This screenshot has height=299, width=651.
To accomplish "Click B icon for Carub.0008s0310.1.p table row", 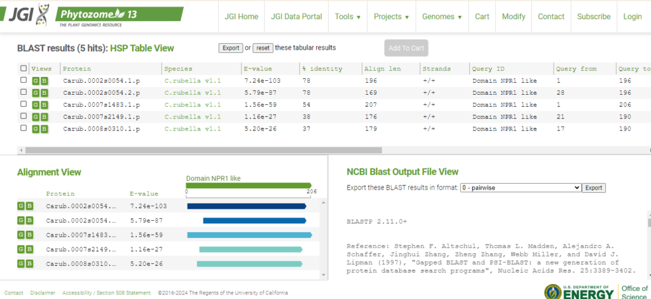I will 44,129.
